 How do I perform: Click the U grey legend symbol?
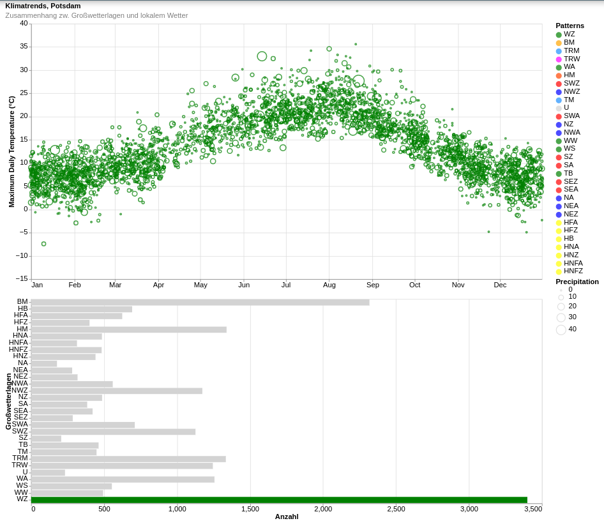tap(559, 109)
